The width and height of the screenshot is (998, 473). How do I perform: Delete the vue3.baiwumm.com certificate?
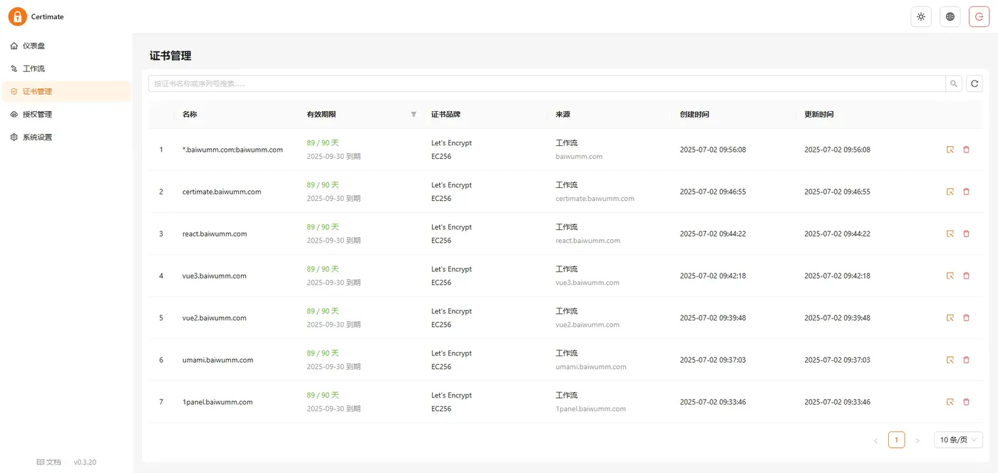coord(967,276)
